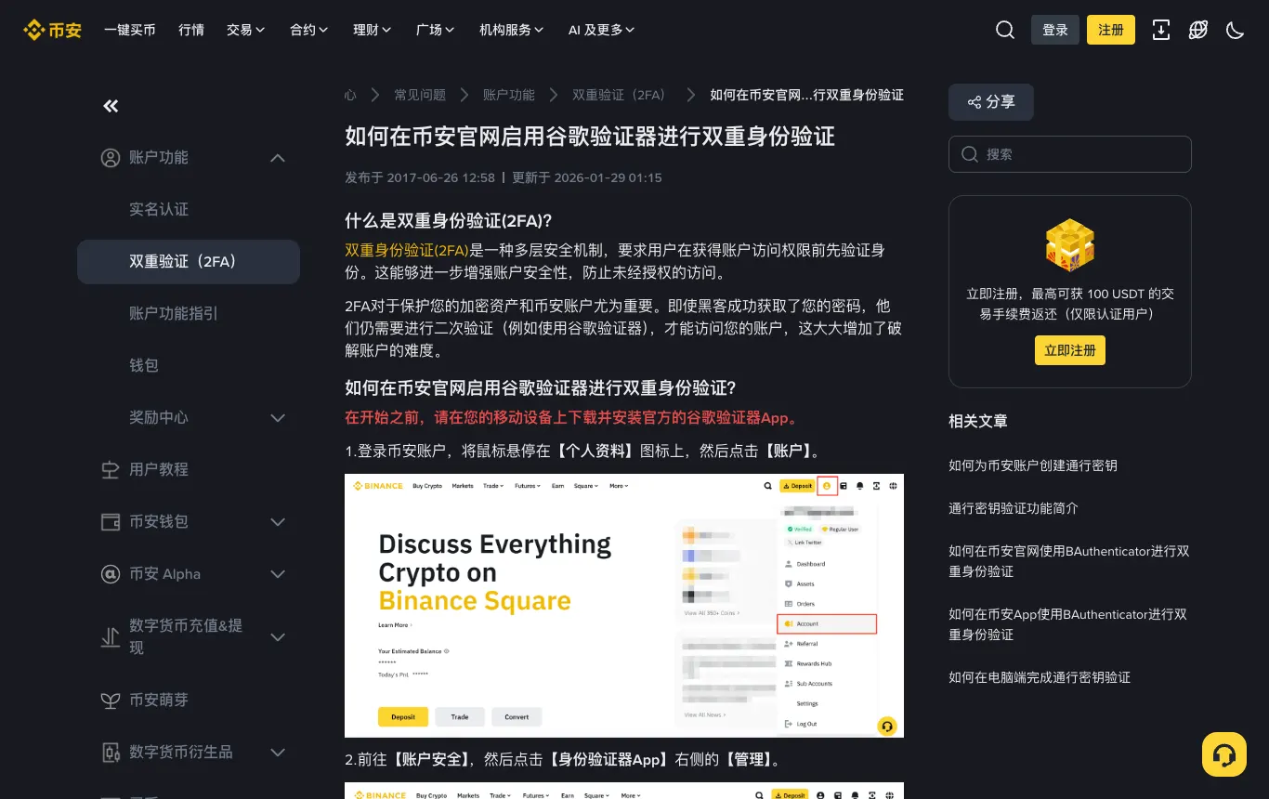The image size is (1269, 799).
Task: Expand the 奖励中心 submenu chevron
Action: [x=277, y=418]
